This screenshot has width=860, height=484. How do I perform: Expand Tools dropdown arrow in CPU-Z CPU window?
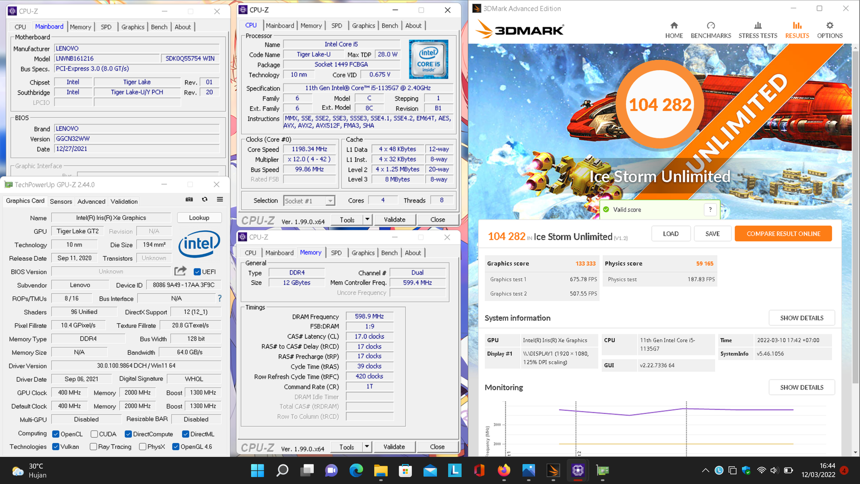[367, 220]
